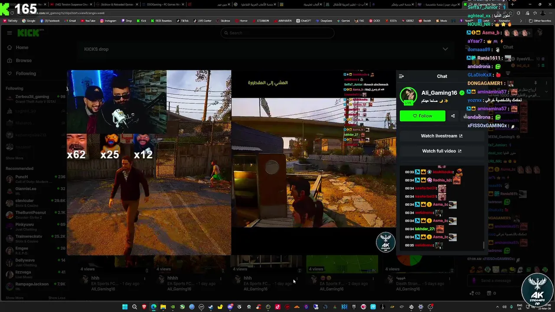Collapse recommended list with Show Less
This screenshot has height=312, width=555.
tap(57, 298)
